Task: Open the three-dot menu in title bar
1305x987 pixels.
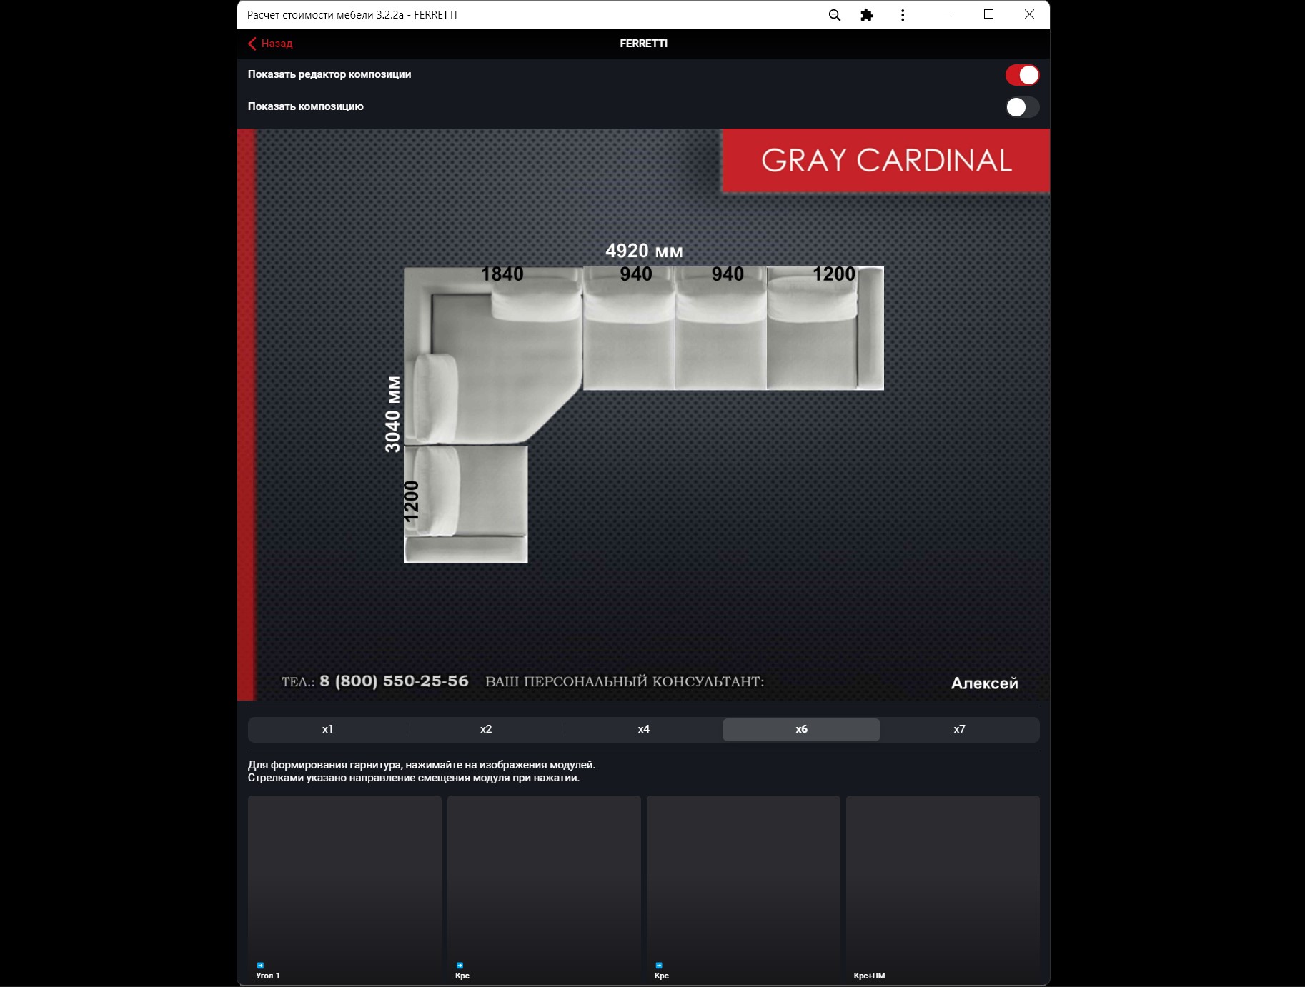Action: coord(903,15)
